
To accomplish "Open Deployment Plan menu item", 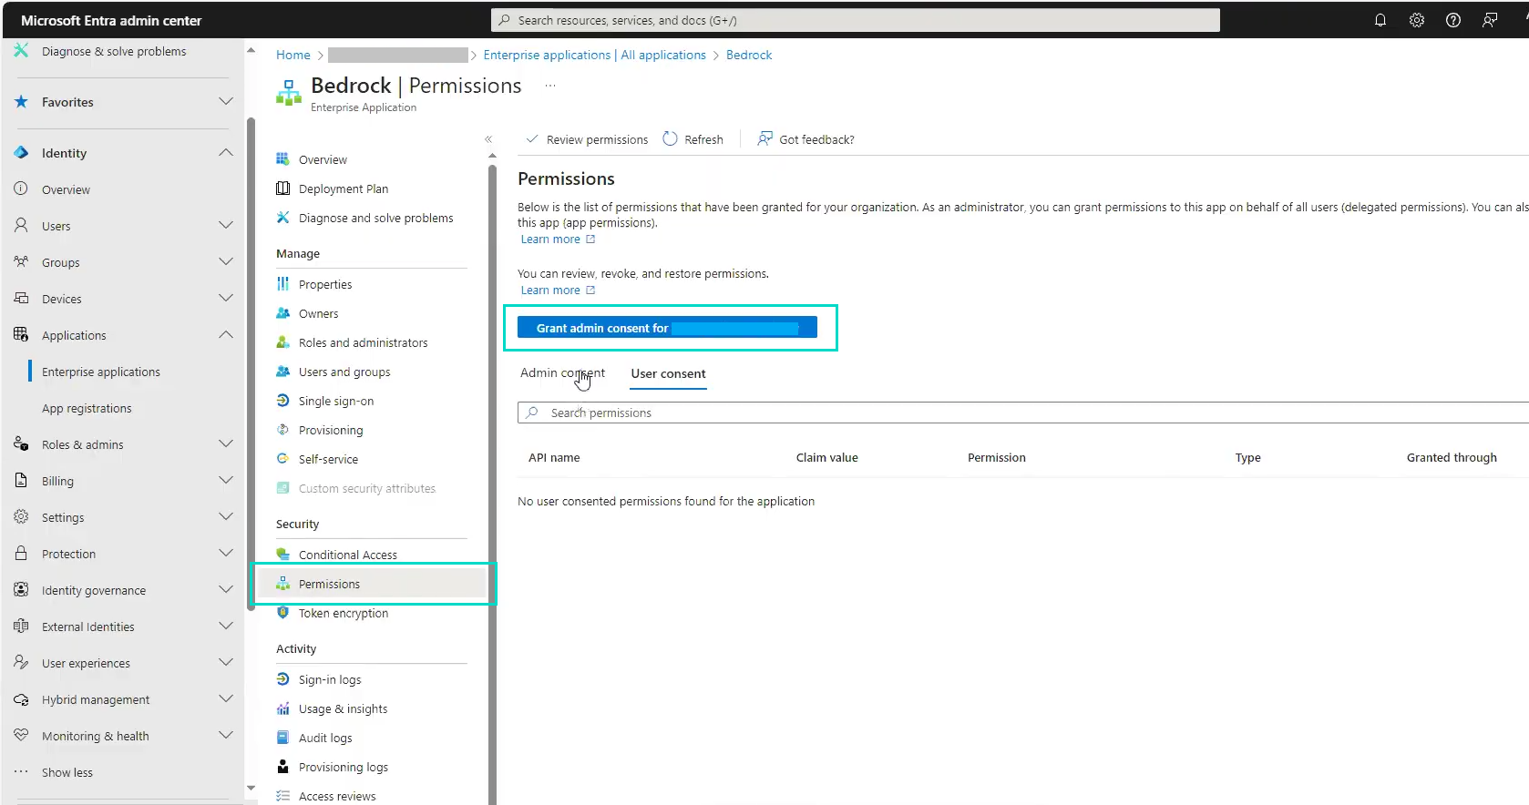I will pyautogui.click(x=344, y=189).
